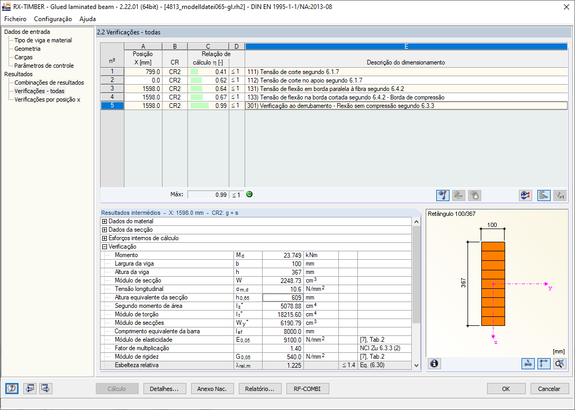The height and width of the screenshot is (410, 575).
Task: Click the intermediate results scroll up arrow
Action: pyautogui.click(x=416, y=222)
